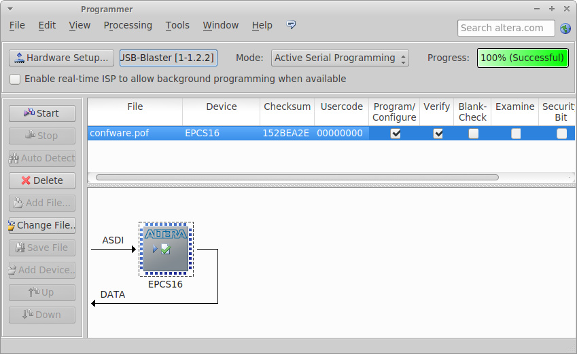Click the Usercode column header
577x354 pixels.
pyautogui.click(x=341, y=112)
